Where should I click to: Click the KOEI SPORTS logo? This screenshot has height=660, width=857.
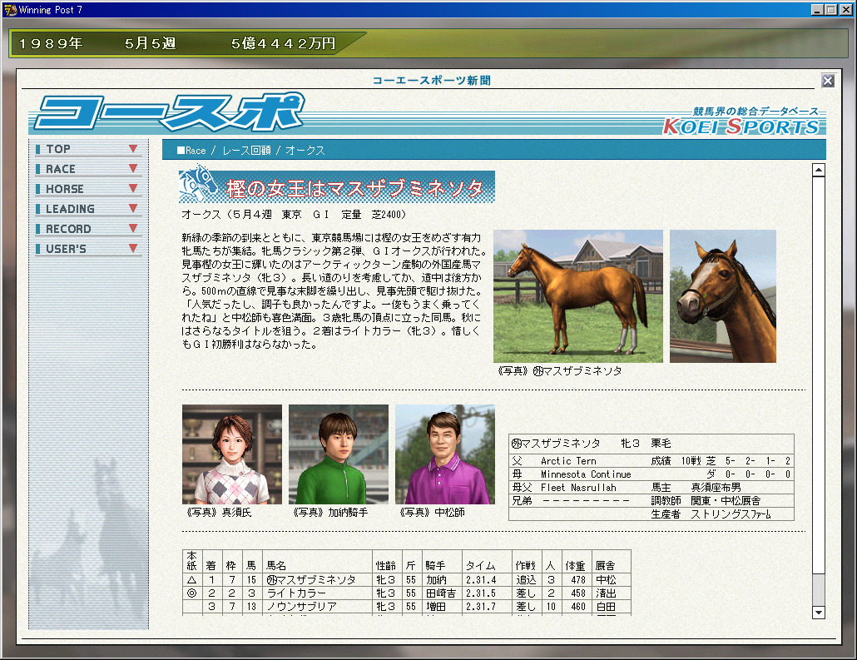(741, 127)
